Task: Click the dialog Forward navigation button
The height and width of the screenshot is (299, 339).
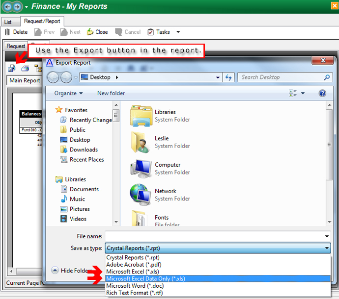Action: [x=66, y=77]
